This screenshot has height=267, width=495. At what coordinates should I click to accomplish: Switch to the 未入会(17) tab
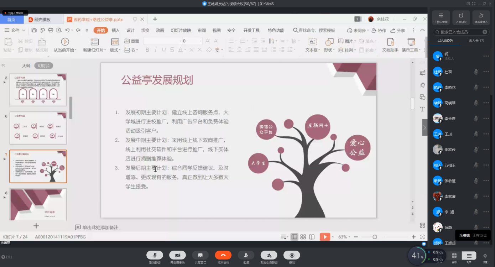click(476, 41)
